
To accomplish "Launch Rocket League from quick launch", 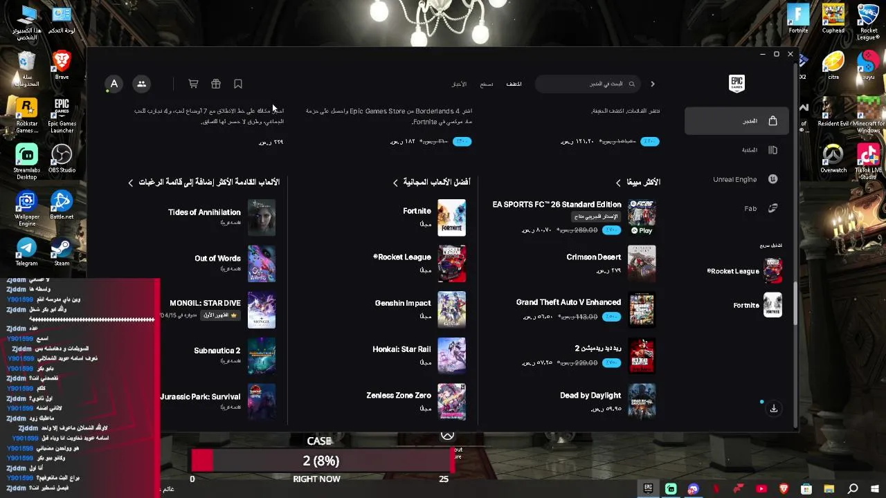I will coord(744,271).
